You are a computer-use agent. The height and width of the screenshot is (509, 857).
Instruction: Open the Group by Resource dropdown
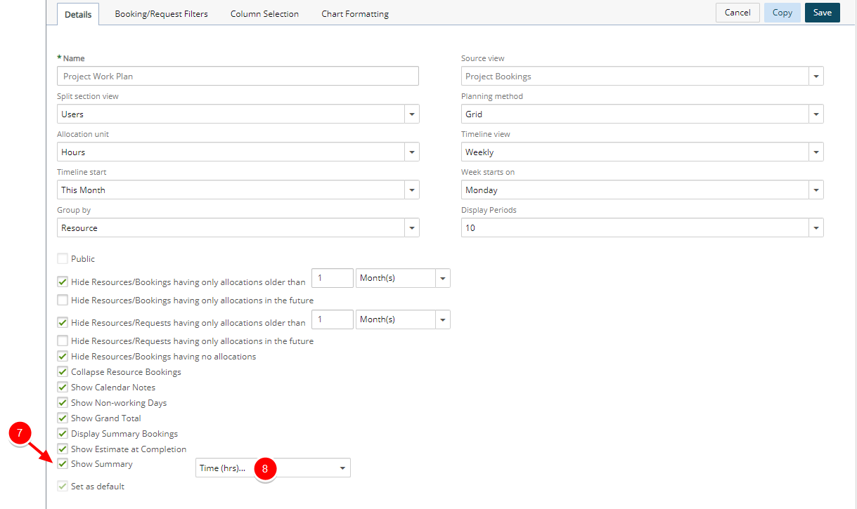click(x=411, y=228)
